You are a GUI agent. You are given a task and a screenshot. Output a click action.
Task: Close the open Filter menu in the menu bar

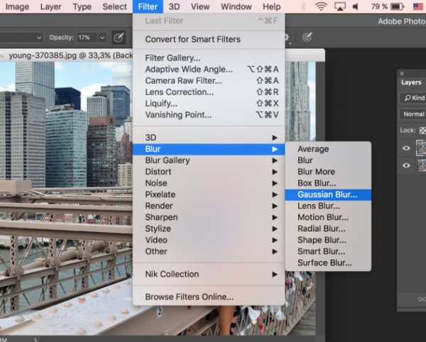148,6
